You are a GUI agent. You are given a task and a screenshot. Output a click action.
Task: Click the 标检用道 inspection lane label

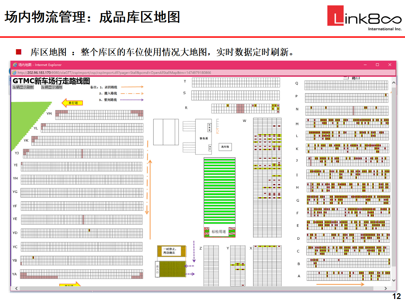(219, 232)
